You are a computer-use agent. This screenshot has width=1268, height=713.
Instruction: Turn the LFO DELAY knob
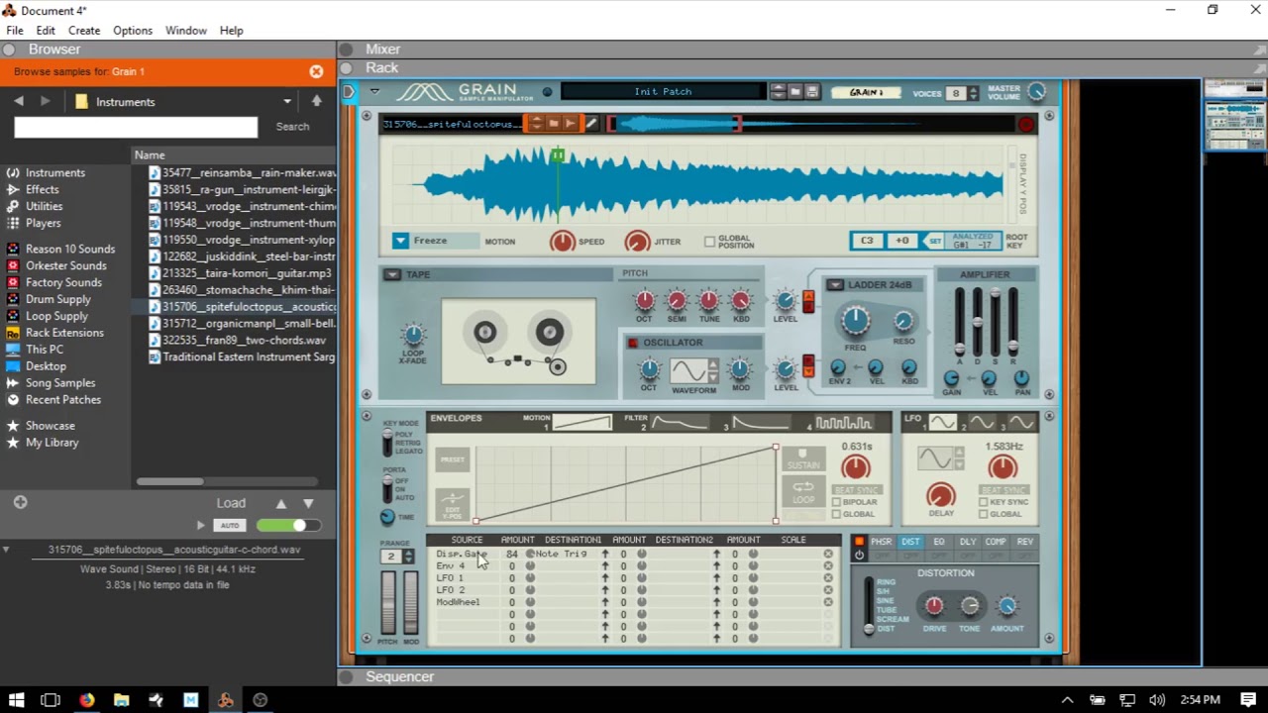(940, 494)
